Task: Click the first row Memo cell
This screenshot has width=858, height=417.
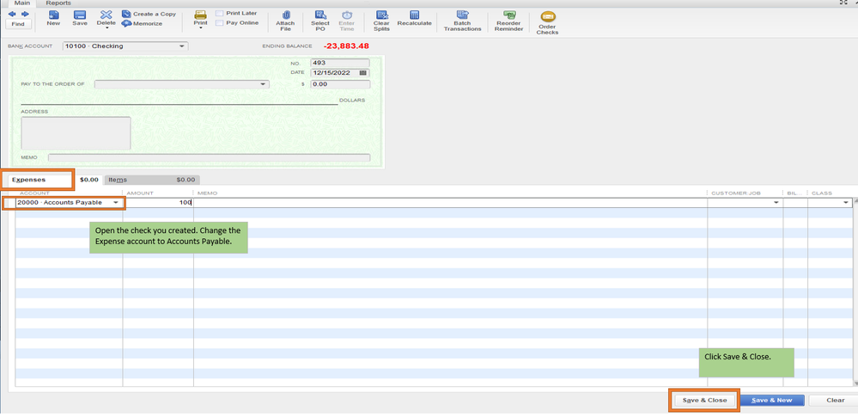Action: [x=450, y=203]
